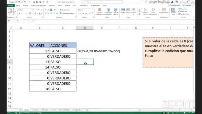This screenshot has height=114, width=202.
Task: Open the Forma de Pago sheet tab
Action: point(64,110)
